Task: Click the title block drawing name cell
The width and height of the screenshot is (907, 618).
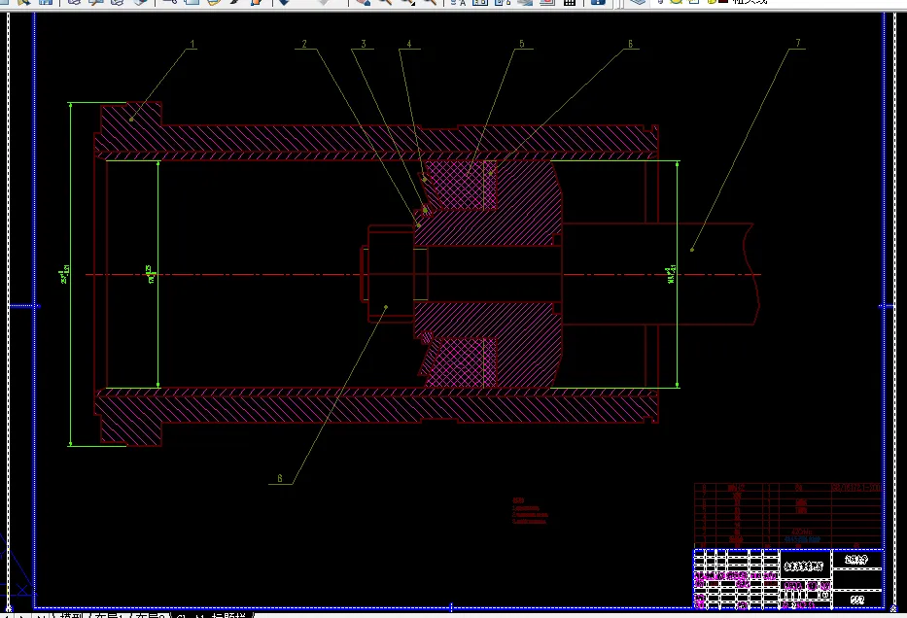Action: click(x=806, y=566)
